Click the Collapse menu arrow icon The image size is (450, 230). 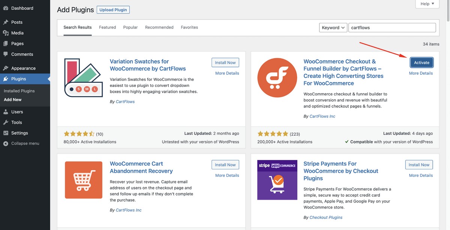pos(6,143)
